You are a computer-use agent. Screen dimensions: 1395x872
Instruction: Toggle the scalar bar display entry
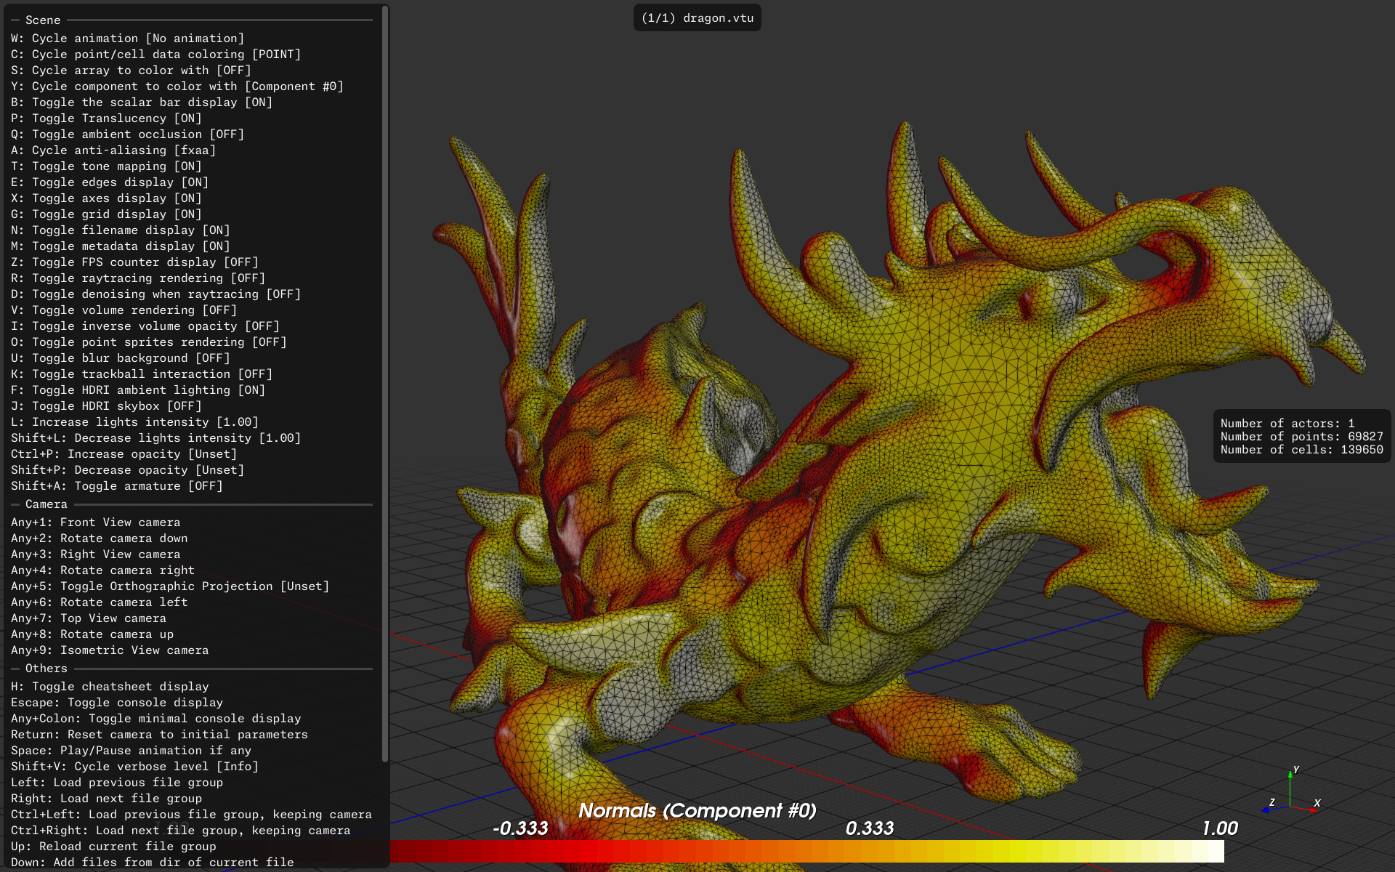142,102
